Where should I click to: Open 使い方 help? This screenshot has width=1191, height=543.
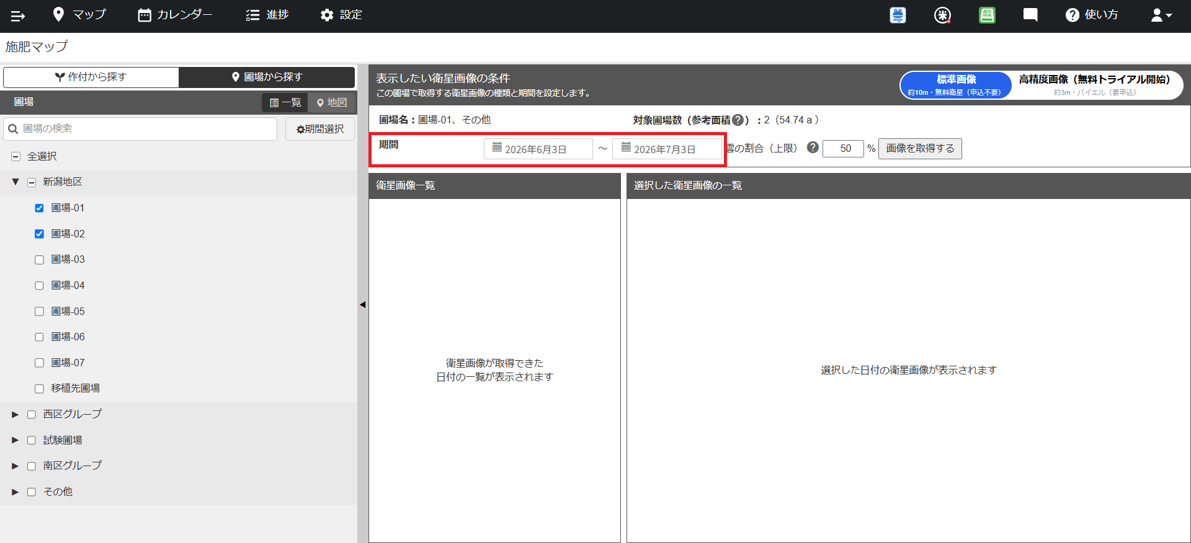point(1092,15)
